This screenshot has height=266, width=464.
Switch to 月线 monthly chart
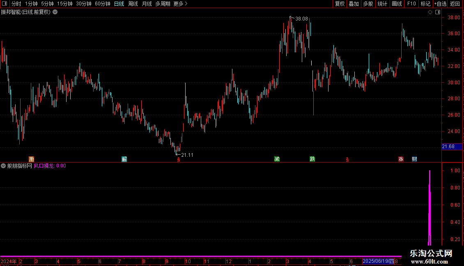[147, 4]
